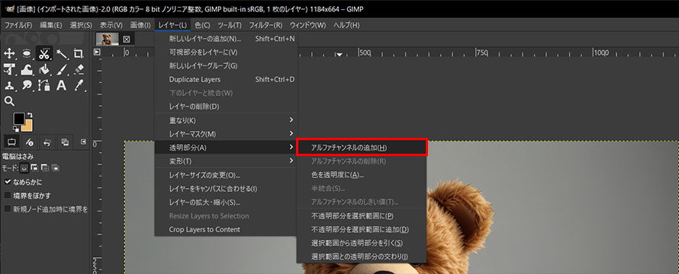Select the Crop tool
This screenshot has height=274, width=679.
[x=79, y=54]
